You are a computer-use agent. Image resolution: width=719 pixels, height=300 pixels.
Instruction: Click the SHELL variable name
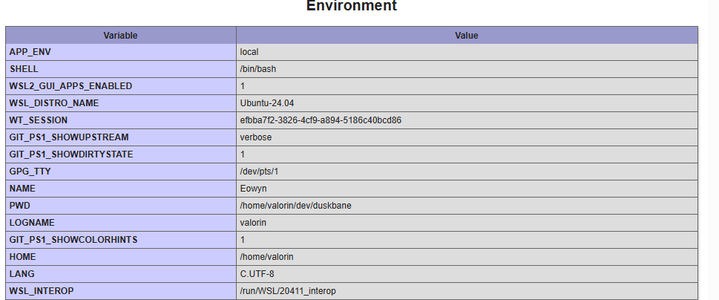(23, 69)
